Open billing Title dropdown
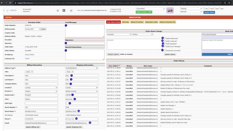The image size is (233, 131). click(29, 72)
